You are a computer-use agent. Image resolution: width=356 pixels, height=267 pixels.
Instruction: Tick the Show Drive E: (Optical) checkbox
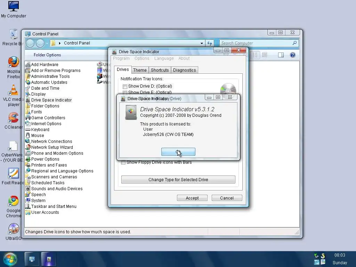[x=125, y=92]
